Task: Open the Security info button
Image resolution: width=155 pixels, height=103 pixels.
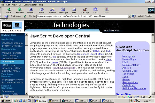Action: (x=85, y=11)
